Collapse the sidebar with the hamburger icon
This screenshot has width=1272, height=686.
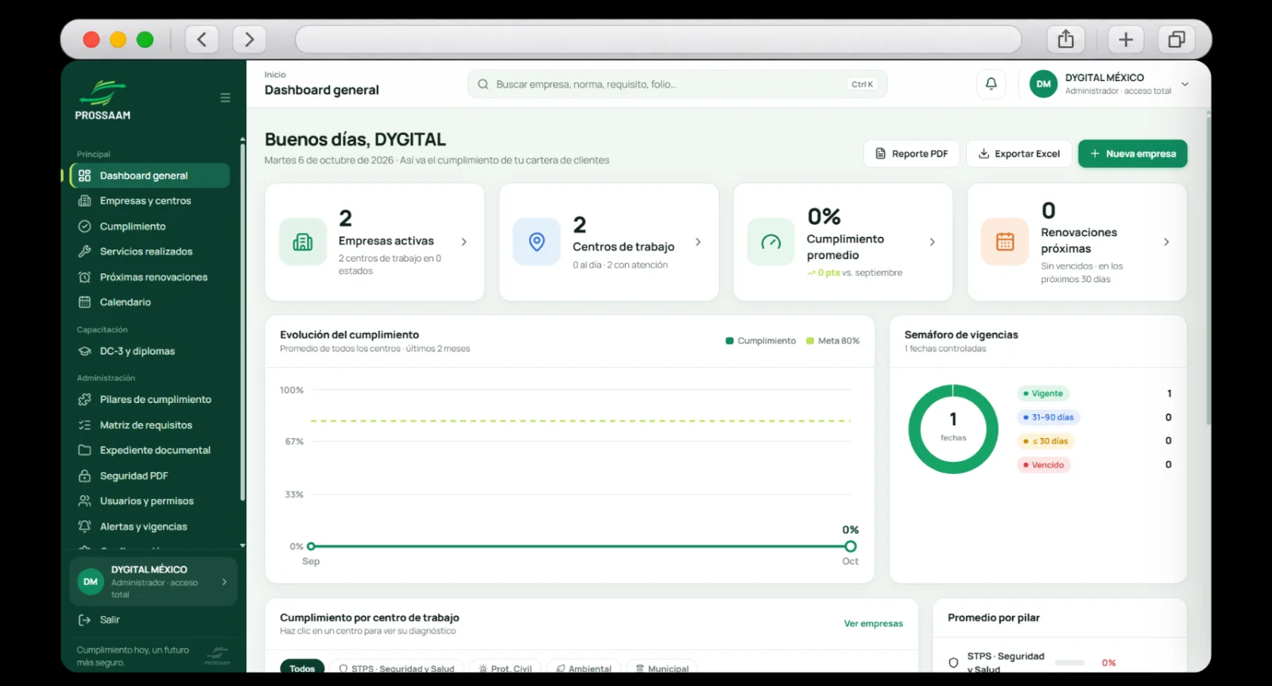225,98
